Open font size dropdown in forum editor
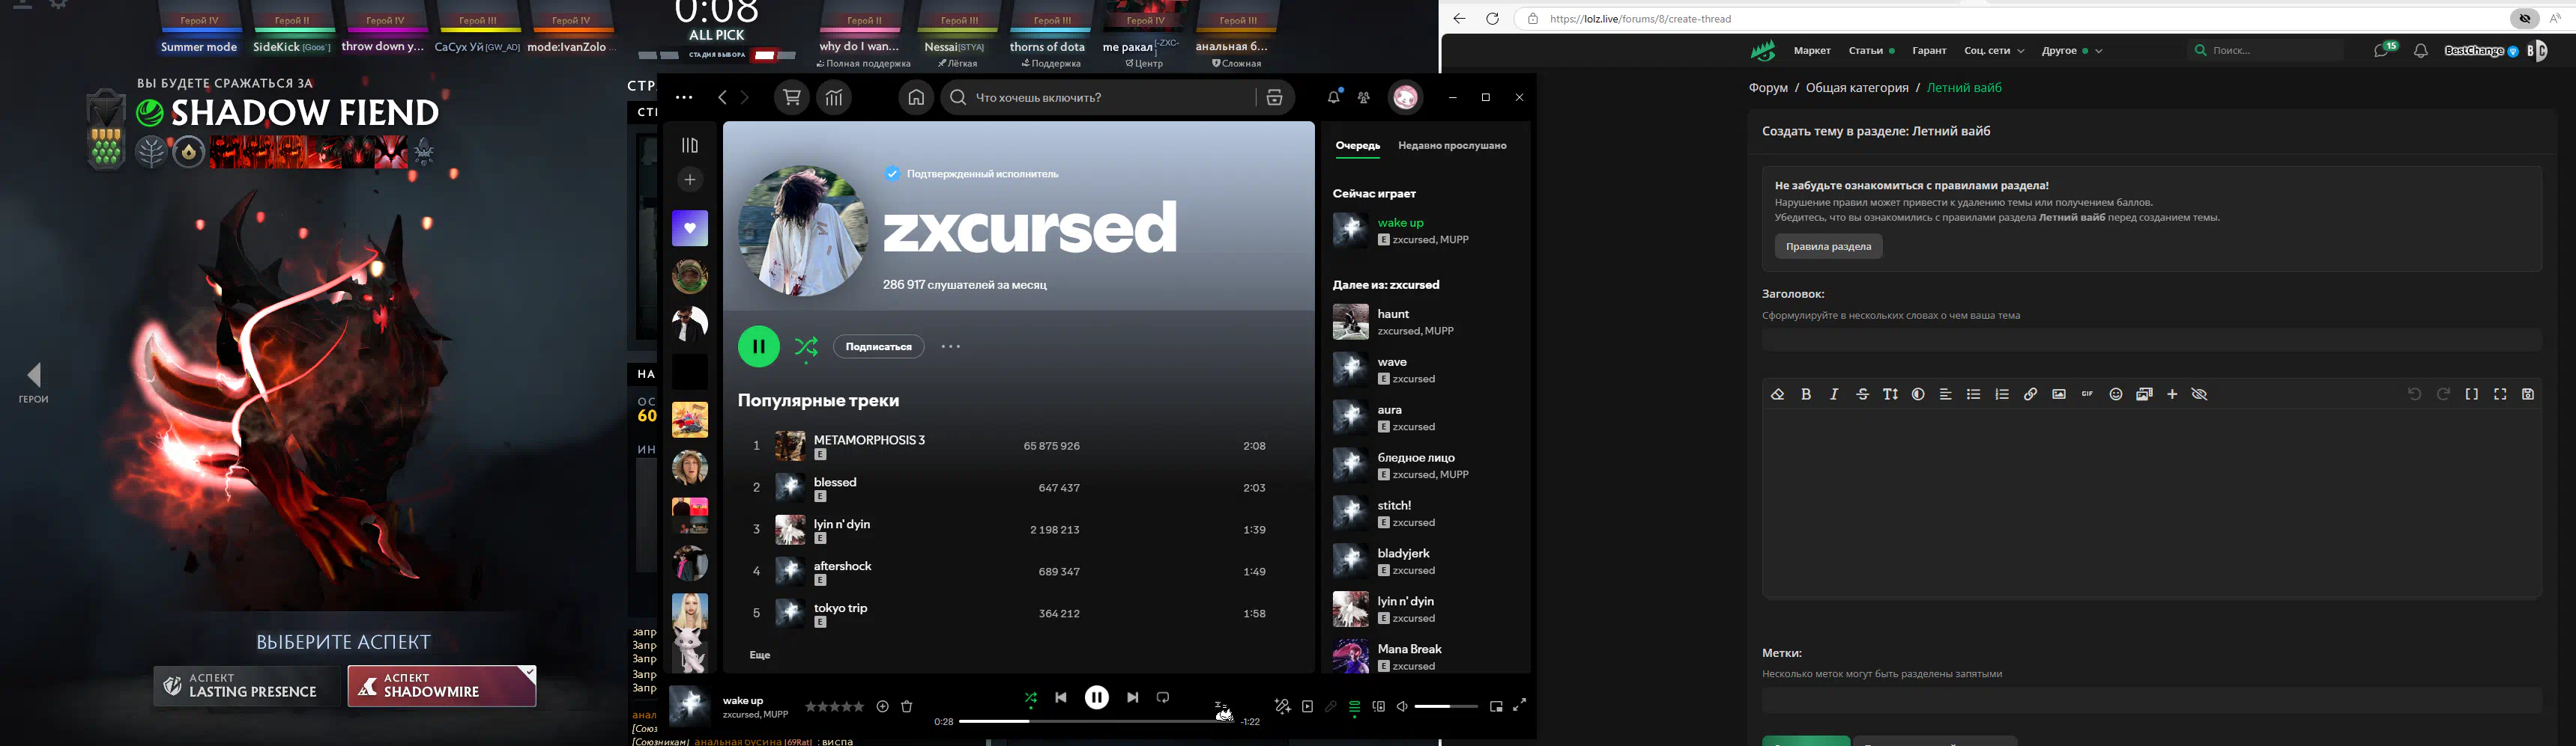 pyautogui.click(x=1890, y=394)
